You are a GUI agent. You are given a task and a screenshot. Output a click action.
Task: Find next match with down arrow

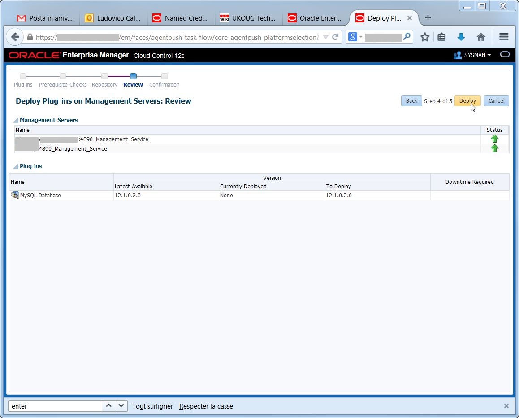(121, 406)
